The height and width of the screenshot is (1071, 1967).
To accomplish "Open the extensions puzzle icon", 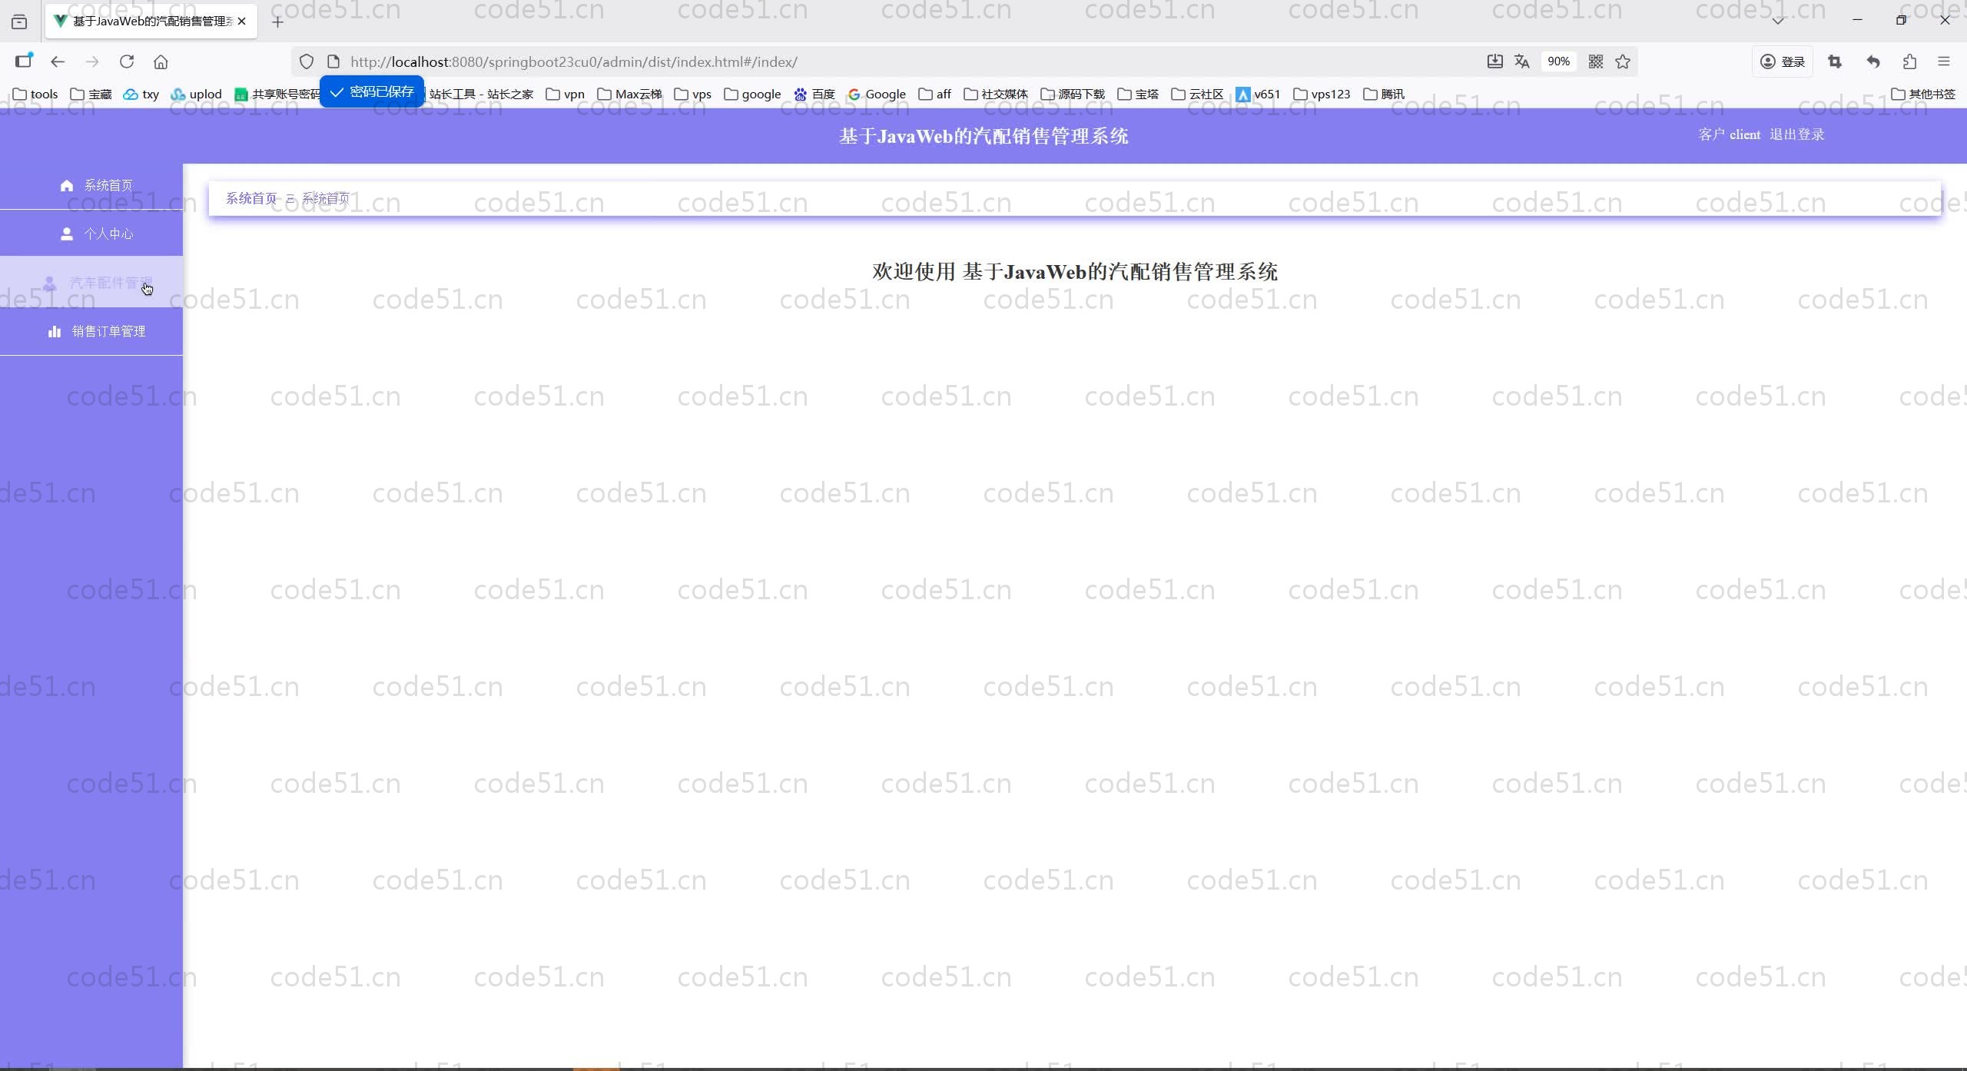I will click(x=1910, y=61).
